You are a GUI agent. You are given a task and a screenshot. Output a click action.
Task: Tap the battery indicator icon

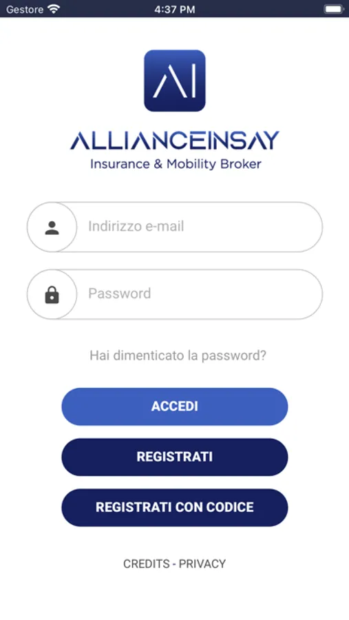334,9
